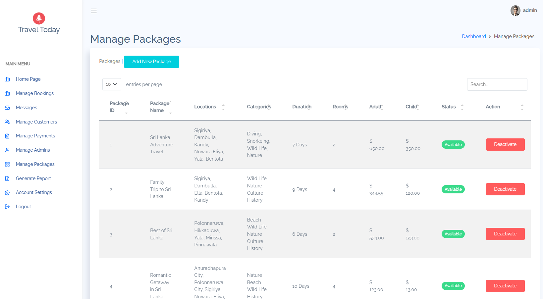This screenshot has width=543, height=299.
Task: Open Account Settings via the gear icon
Action: [7, 192]
